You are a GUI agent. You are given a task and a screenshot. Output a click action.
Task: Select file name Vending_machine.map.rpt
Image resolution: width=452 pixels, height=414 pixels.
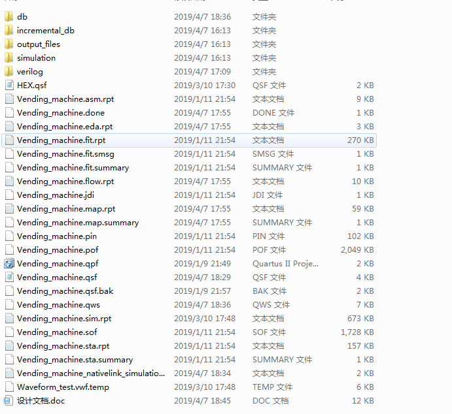click(66, 209)
